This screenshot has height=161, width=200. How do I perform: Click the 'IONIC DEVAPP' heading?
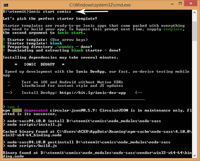[x=40, y=64]
